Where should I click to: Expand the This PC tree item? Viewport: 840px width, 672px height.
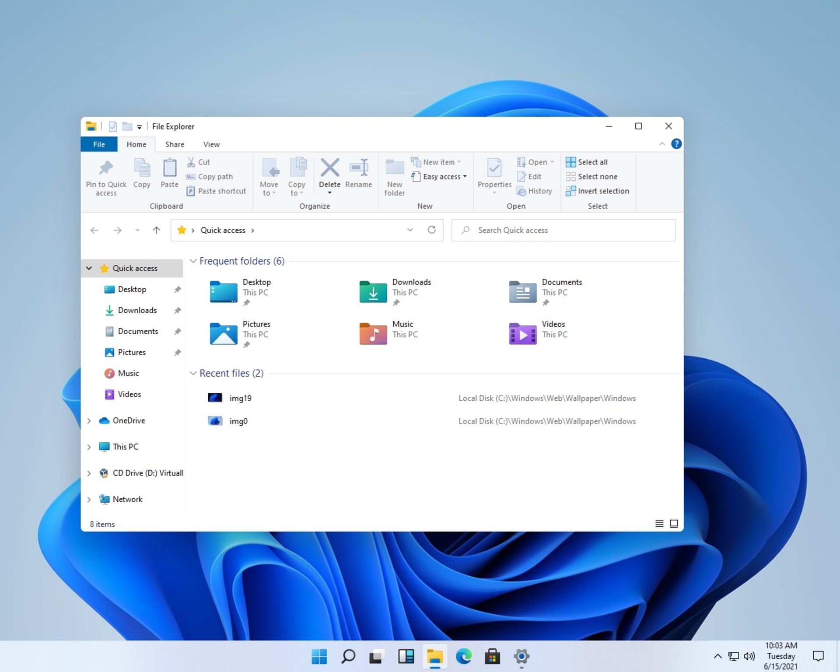pos(90,446)
